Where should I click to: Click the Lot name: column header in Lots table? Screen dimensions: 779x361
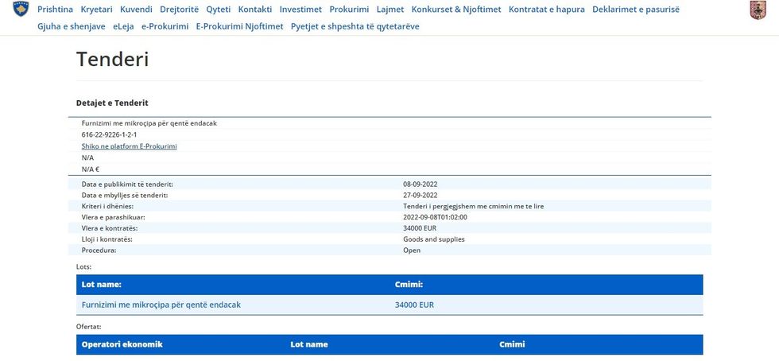[102, 285]
